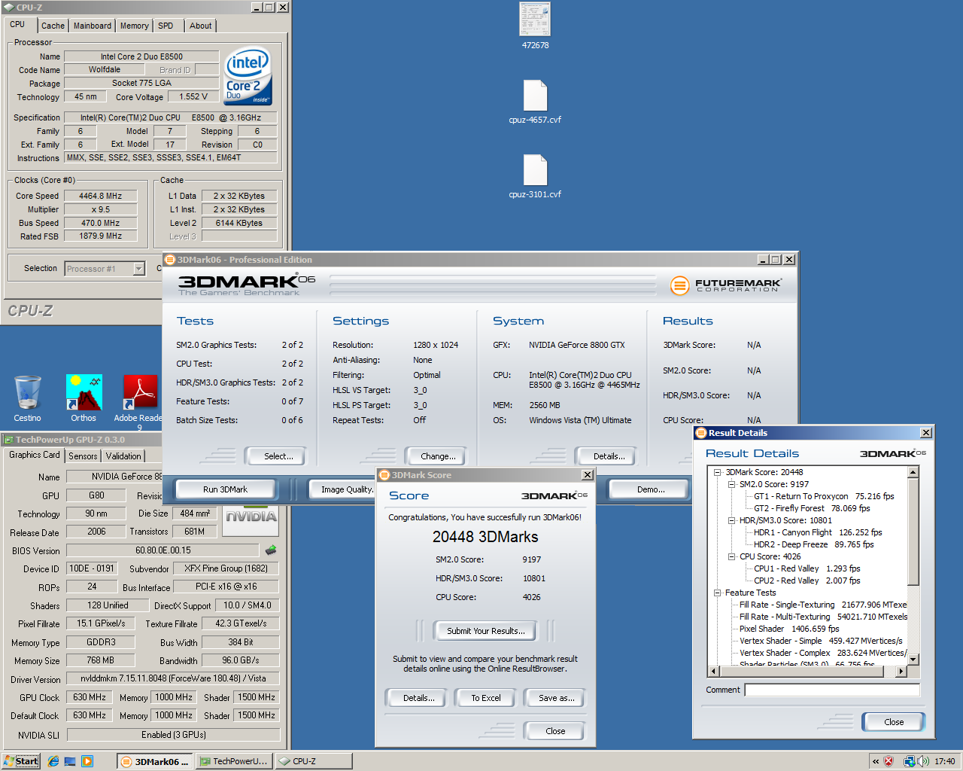Click Close in 3DMark Score dialog
963x771 pixels.
(x=555, y=731)
